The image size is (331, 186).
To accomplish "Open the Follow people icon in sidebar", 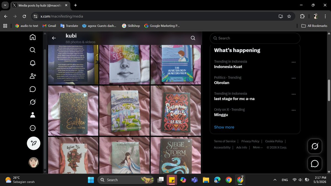I will [x=33, y=76].
